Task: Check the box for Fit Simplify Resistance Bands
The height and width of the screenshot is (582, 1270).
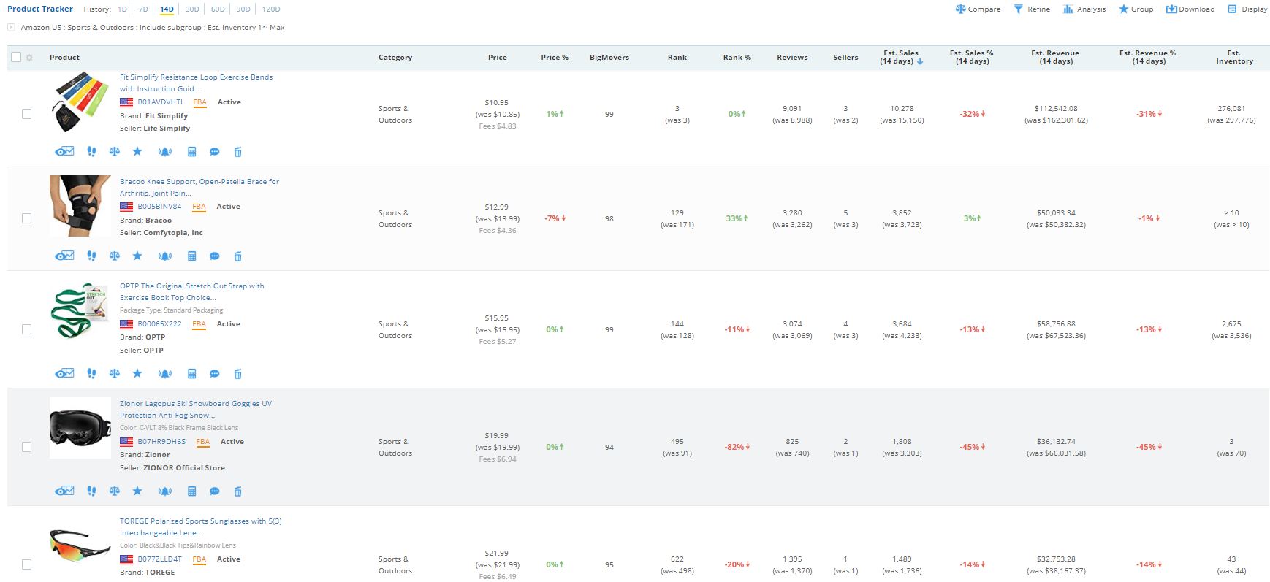Action: (27, 114)
